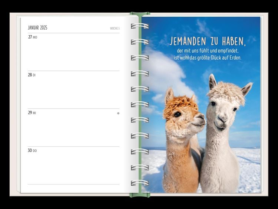Screen dimensions: 278x209
Task: Click the WOCHE 5 week label
Action: (115, 28)
